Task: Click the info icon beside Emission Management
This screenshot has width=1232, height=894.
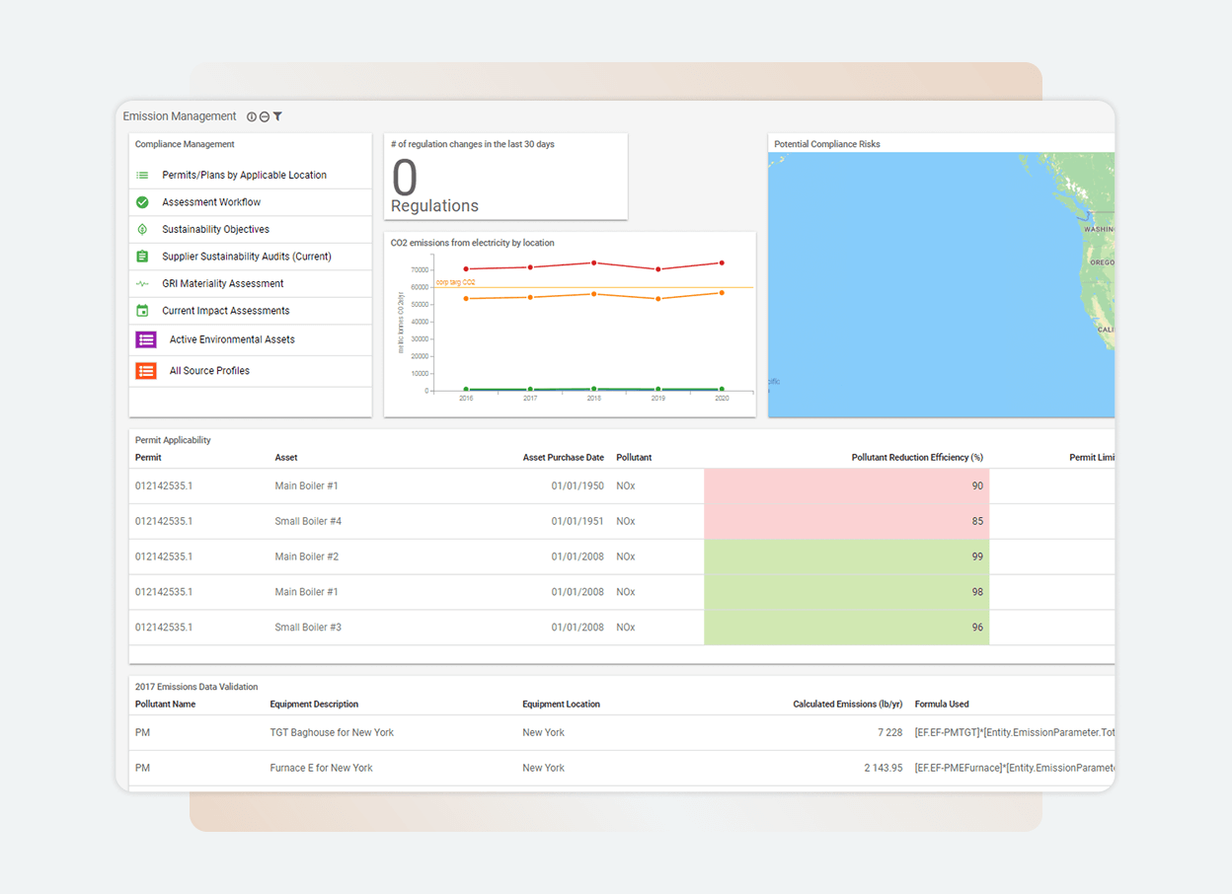Action: [251, 115]
